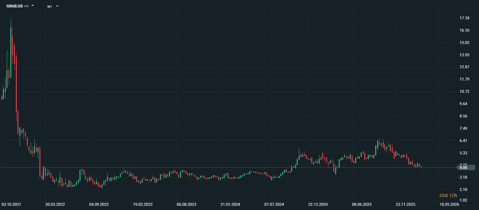Click the 03.10.2021 date label
Screen dimensions: 479x210
point(11,205)
